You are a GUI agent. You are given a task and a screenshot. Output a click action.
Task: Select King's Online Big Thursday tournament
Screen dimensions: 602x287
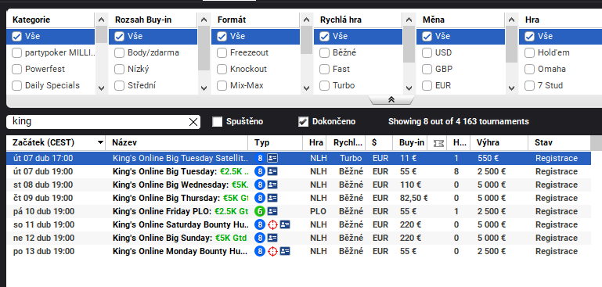(x=298, y=198)
